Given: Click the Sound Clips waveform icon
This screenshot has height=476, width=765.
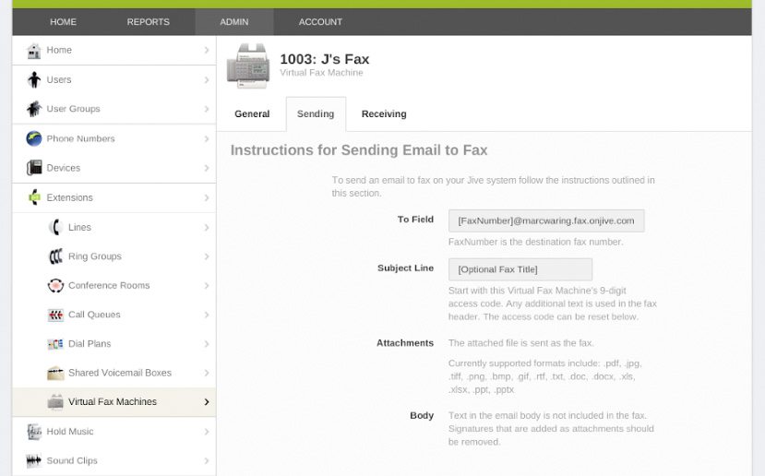Looking at the screenshot, I should pos(33,460).
